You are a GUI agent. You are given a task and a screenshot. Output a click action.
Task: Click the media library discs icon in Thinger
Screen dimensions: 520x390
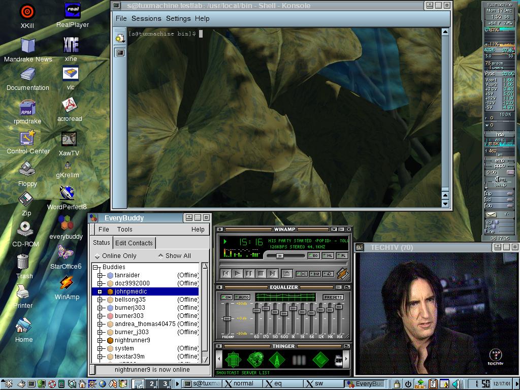pyautogui.click(x=255, y=360)
